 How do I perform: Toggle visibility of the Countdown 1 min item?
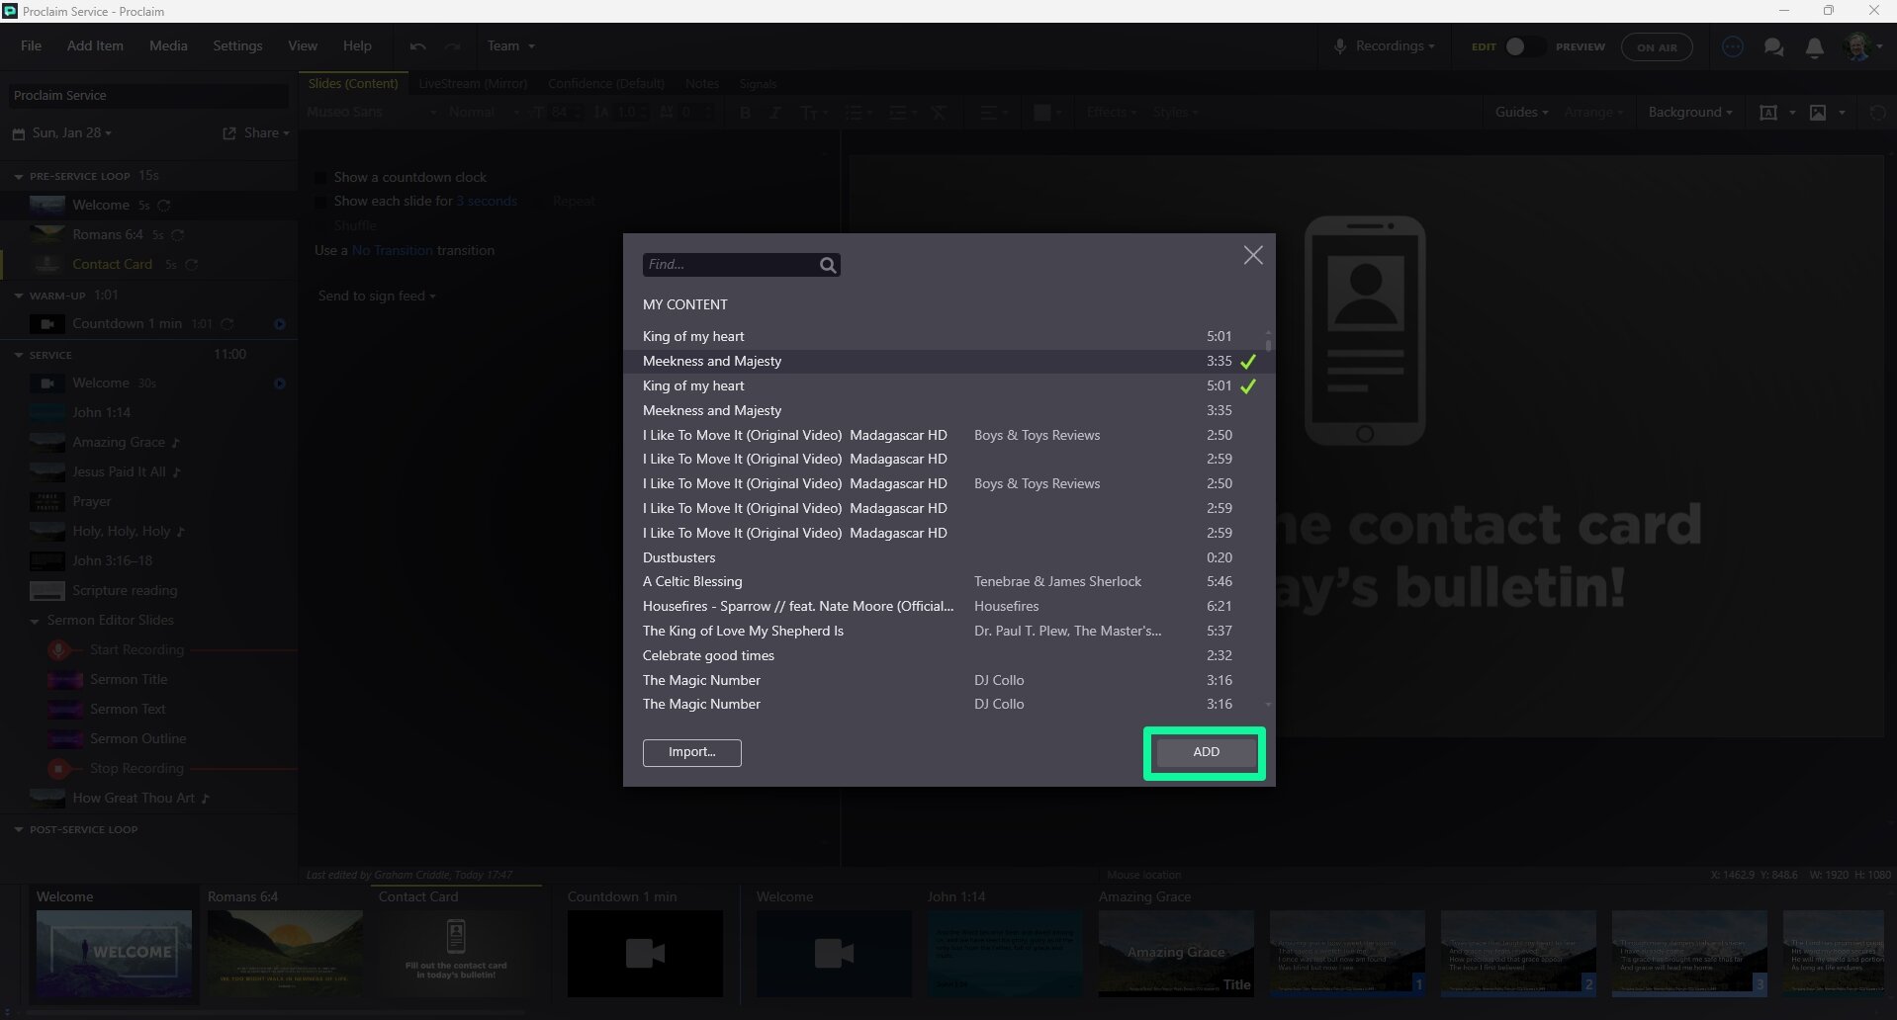coord(280,323)
